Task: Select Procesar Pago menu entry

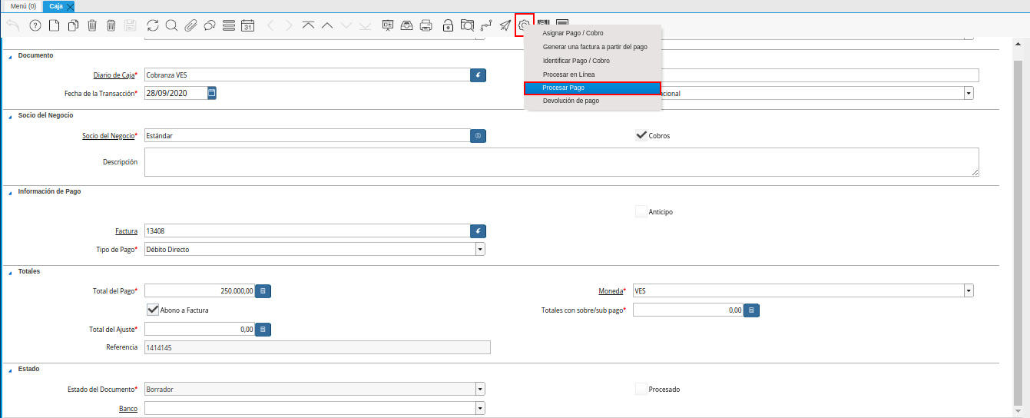Action: click(x=592, y=88)
